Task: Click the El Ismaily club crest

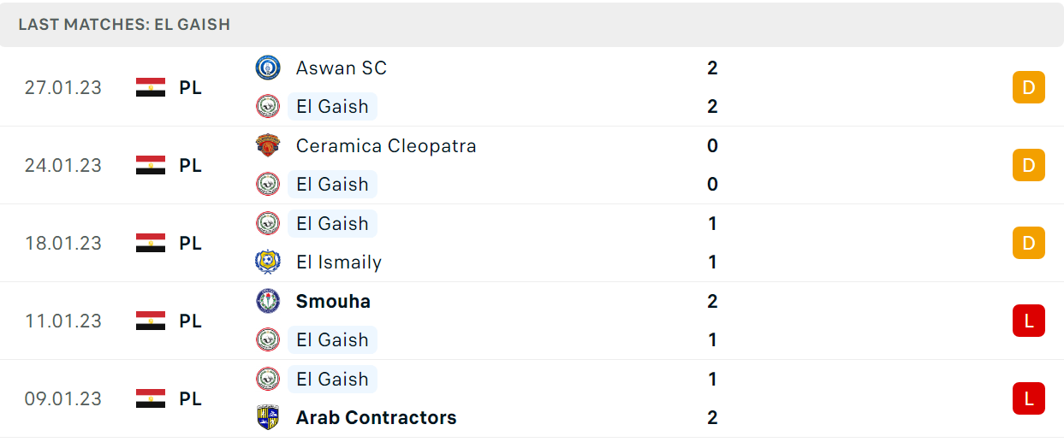Action: pos(268,262)
